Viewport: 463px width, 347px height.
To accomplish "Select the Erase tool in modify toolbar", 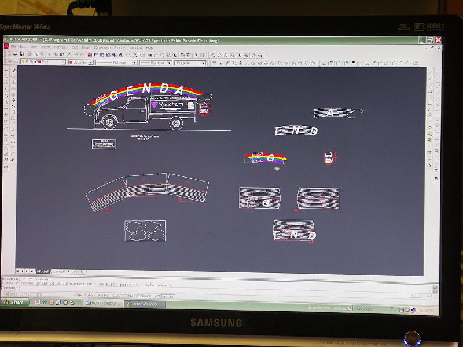I will (x=13, y=71).
